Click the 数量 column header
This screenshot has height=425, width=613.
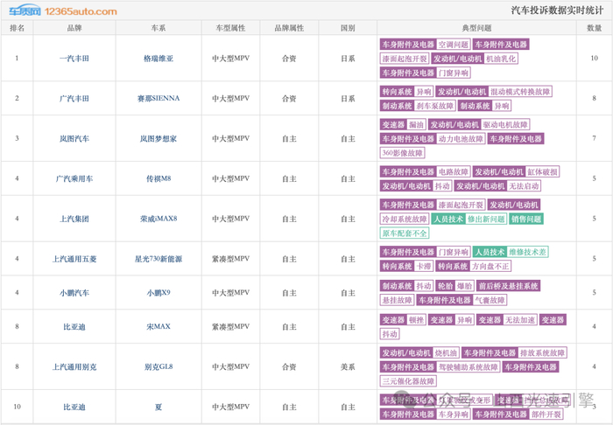[x=594, y=28]
